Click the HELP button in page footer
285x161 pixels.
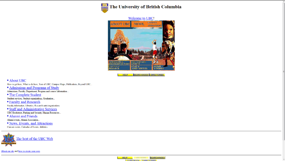pyautogui.click(x=125, y=158)
